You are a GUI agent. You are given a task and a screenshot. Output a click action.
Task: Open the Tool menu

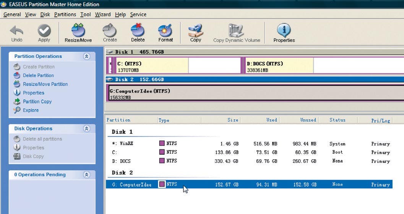coord(85,15)
